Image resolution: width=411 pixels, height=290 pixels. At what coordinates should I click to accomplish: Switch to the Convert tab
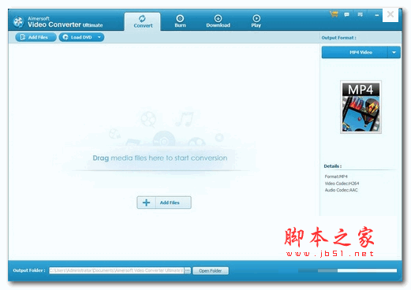142,21
